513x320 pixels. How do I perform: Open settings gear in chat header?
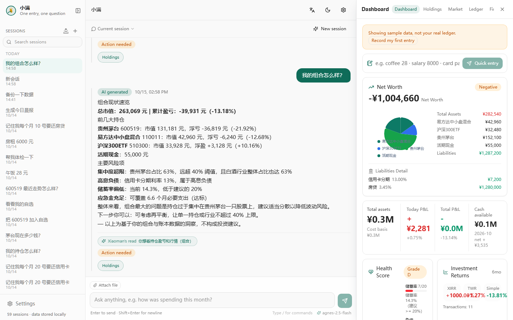coord(343,10)
